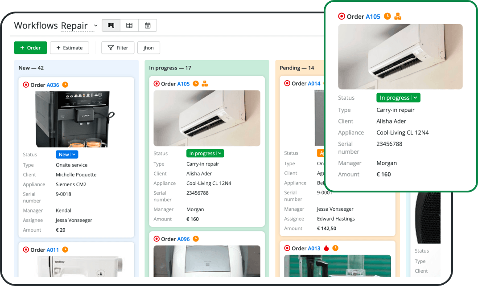This screenshot has height=286, width=478.
Task: Click the hierarchy icon on board card A105
Action: [205, 83]
